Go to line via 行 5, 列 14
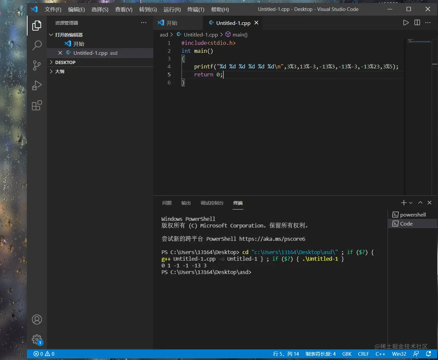The height and width of the screenshot is (360, 438). coord(286,354)
